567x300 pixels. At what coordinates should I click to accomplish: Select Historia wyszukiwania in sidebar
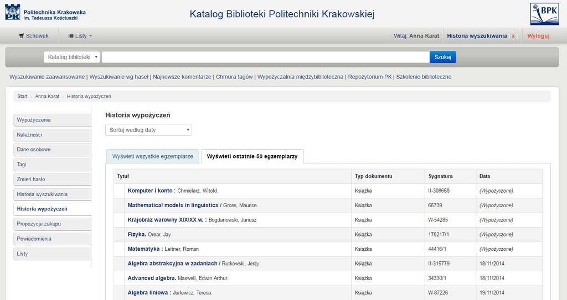pos(52,194)
